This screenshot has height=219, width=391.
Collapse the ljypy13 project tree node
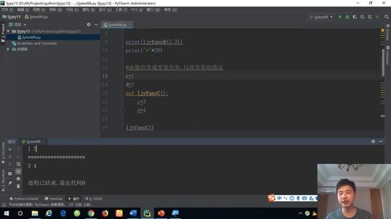(x=8, y=31)
